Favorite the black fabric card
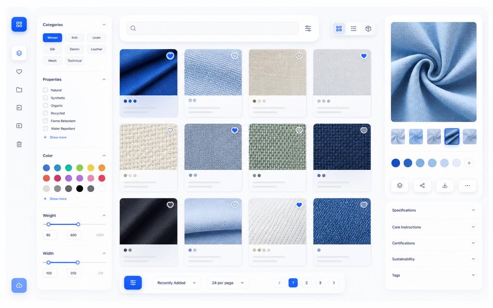The image size is (493, 308). pos(170,205)
